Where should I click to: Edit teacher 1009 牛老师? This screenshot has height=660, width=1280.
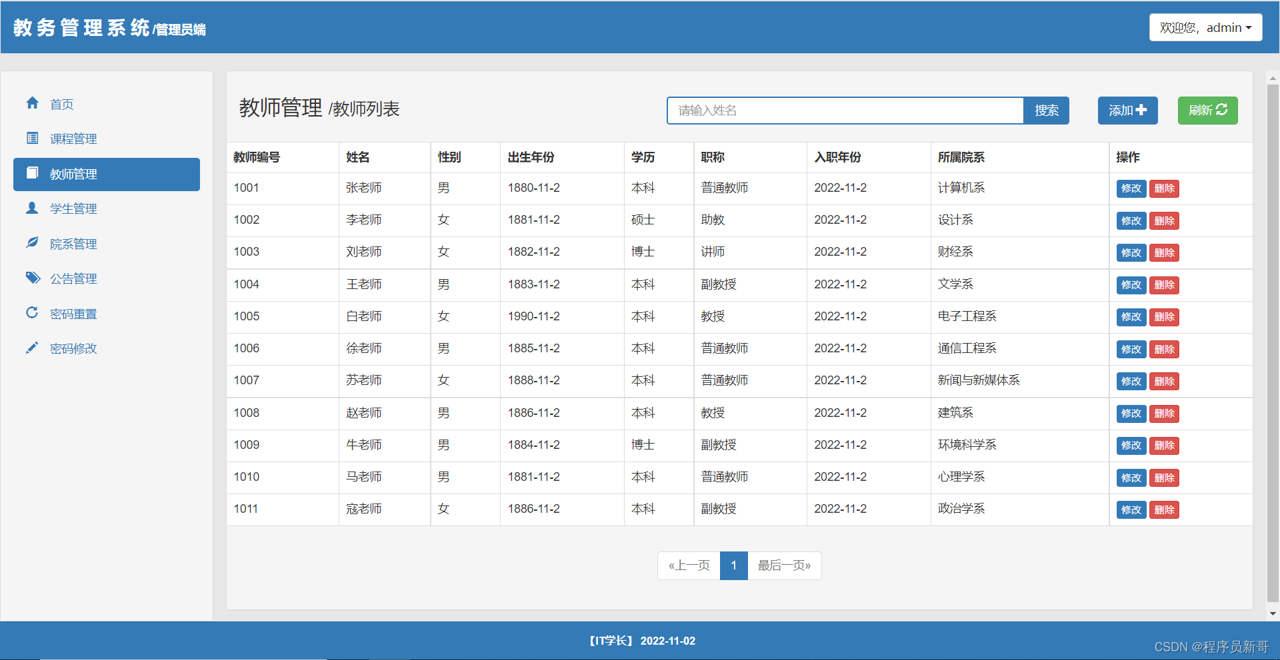tap(1131, 446)
